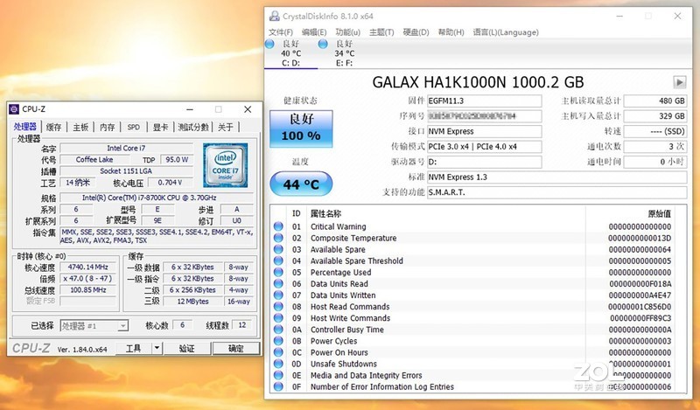Switch to the 测试分数 tab in CPU-Z

tap(193, 127)
